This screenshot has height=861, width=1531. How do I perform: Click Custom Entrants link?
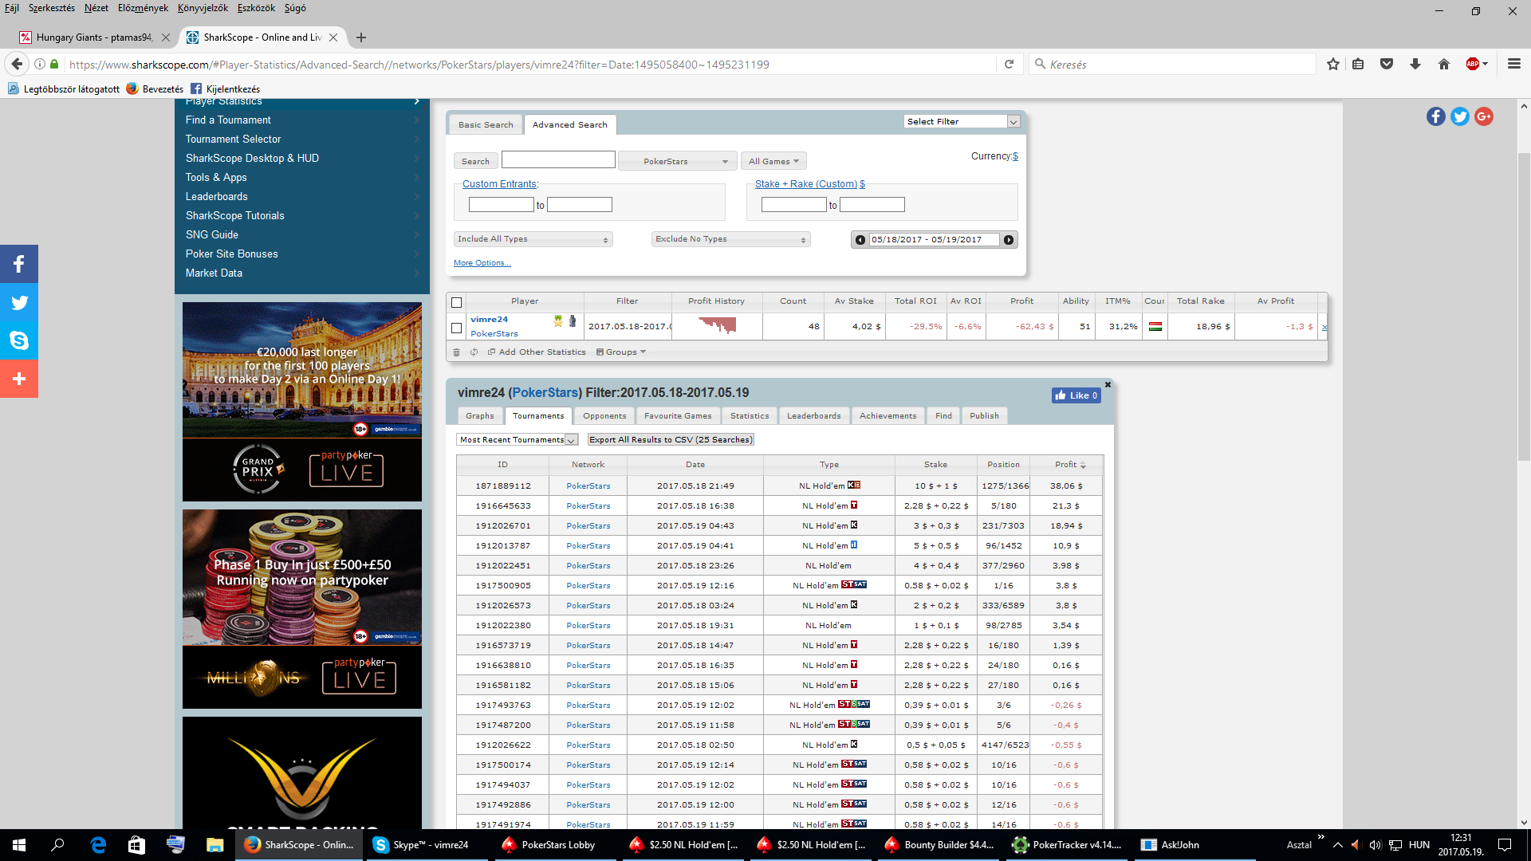coord(499,184)
